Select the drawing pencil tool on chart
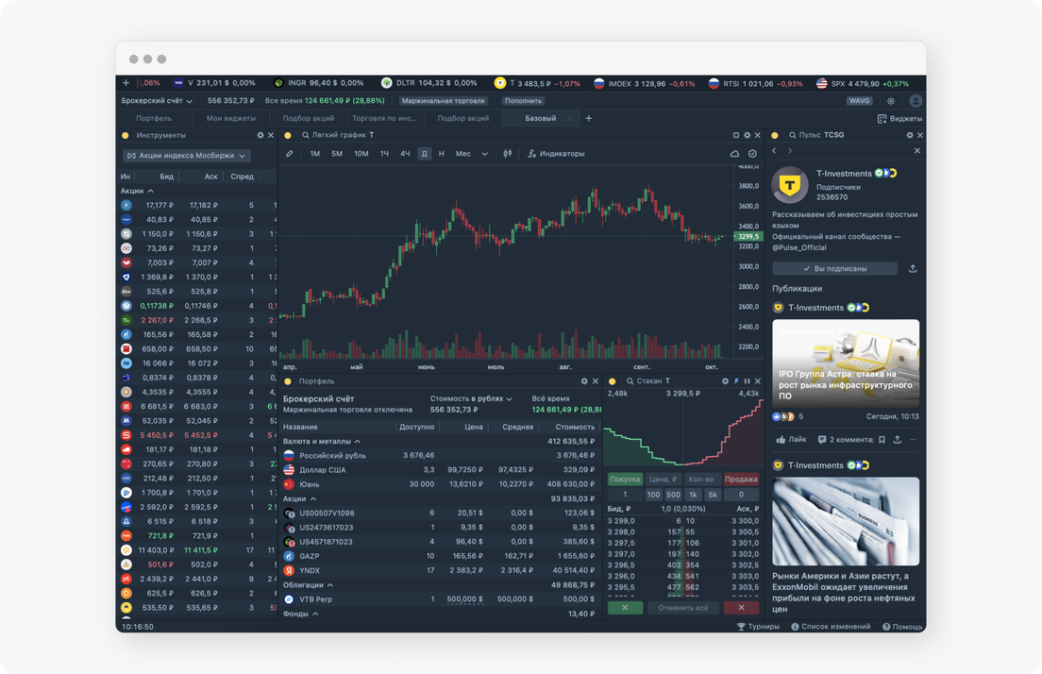The width and height of the screenshot is (1042, 674). point(290,154)
